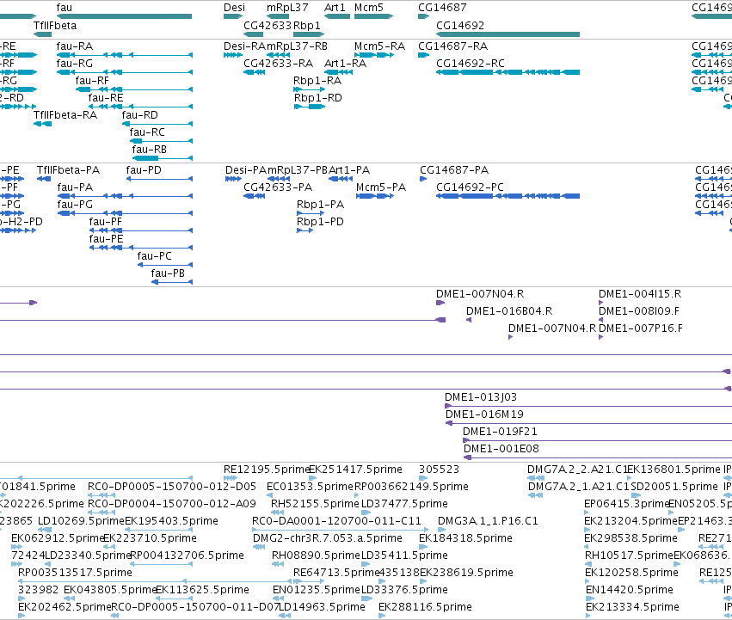This screenshot has width=732, height=620.
Task: Select BAC end DME1-016B04.R
Action: click(x=469, y=320)
